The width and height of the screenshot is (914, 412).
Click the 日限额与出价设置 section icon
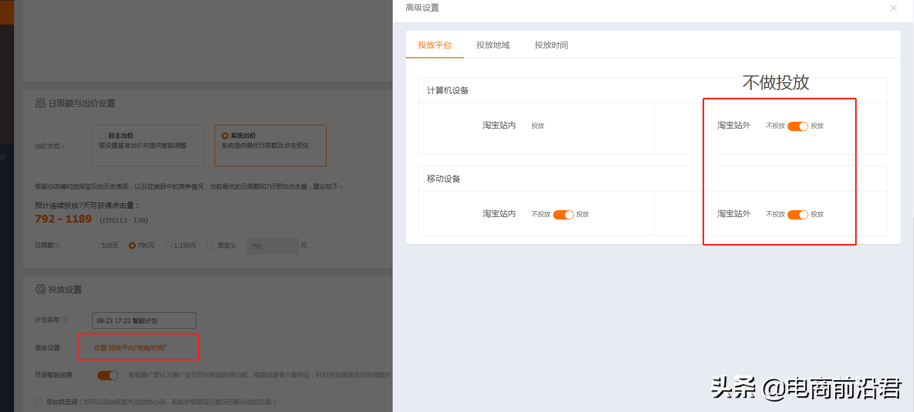pyautogui.click(x=40, y=103)
